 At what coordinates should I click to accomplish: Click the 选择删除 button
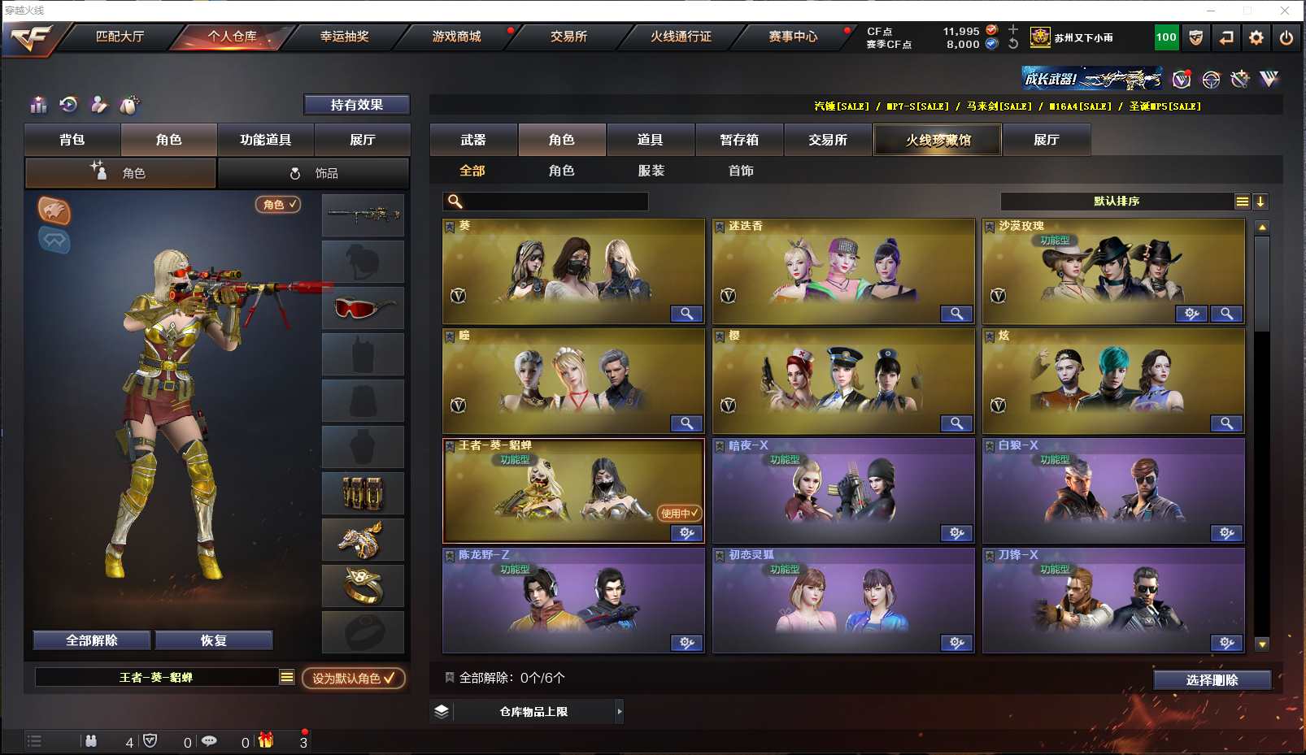click(x=1212, y=680)
